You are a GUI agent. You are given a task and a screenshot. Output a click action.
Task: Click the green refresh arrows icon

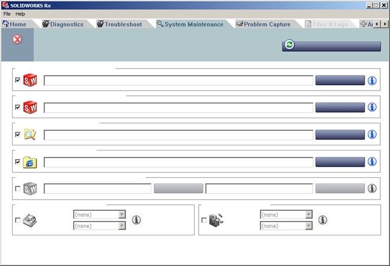[x=289, y=44]
